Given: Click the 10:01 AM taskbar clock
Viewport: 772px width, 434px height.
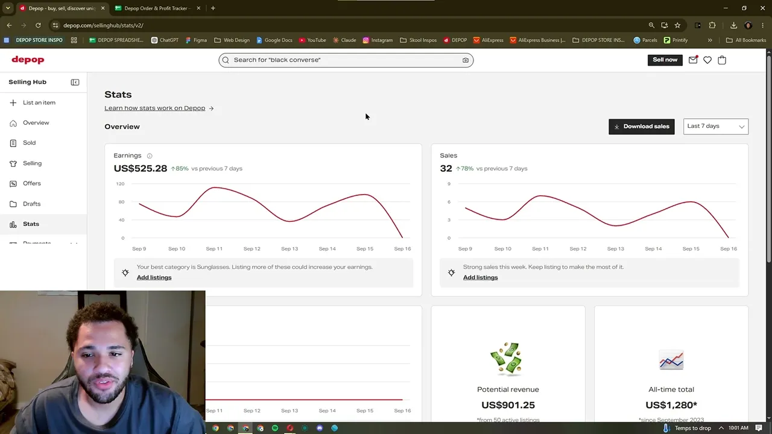Looking at the screenshot, I should point(738,428).
